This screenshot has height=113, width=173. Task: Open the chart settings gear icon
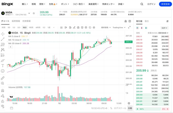pyautogui.click(x=86, y=27)
